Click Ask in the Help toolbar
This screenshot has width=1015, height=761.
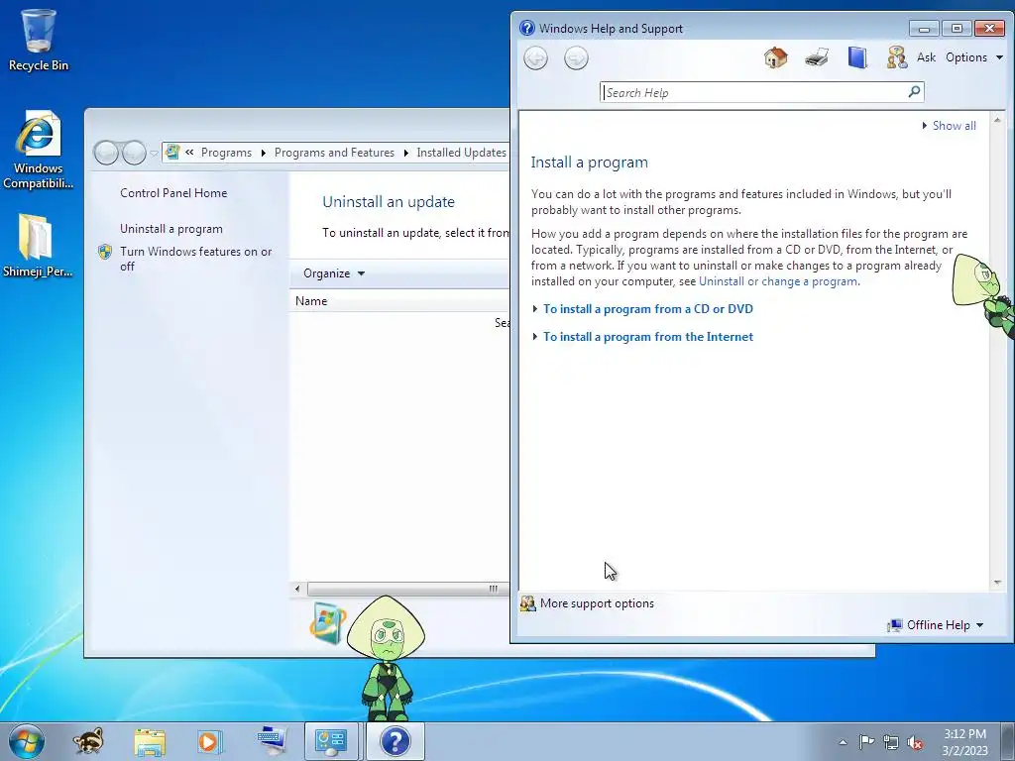[x=926, y=57]
